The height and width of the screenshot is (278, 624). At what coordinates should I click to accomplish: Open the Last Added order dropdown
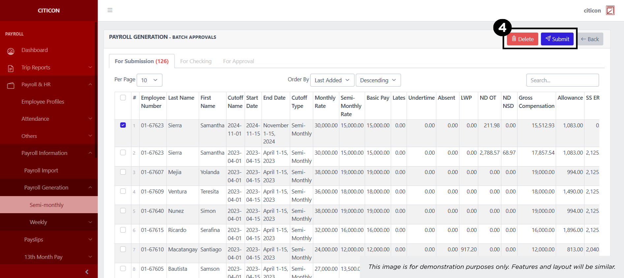(332, 80)
